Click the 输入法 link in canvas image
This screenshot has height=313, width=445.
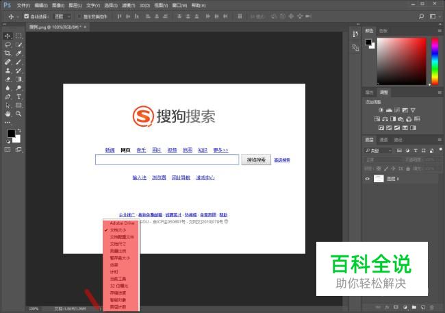tap(140, 177)
